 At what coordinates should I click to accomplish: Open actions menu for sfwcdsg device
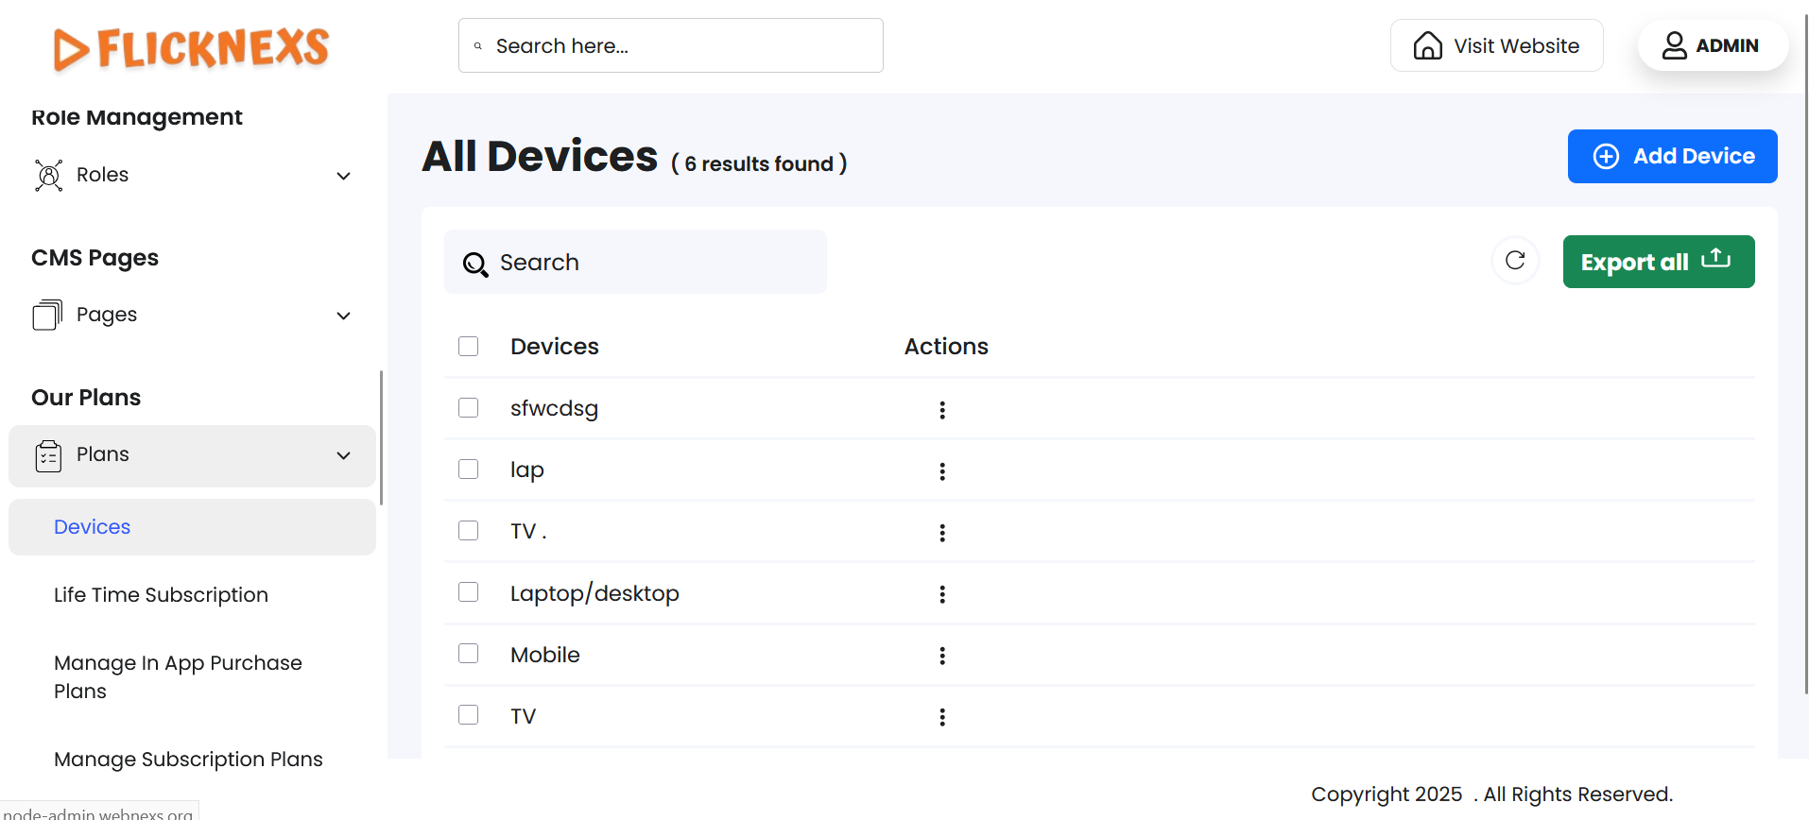point(942,410)
